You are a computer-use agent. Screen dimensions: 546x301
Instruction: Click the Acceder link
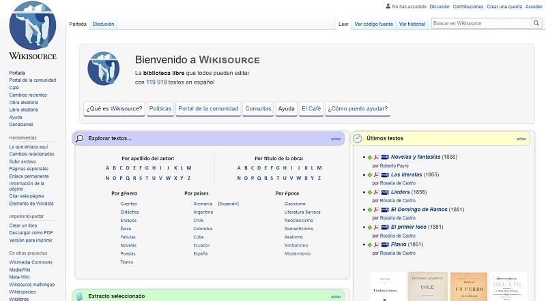[534, 7]
